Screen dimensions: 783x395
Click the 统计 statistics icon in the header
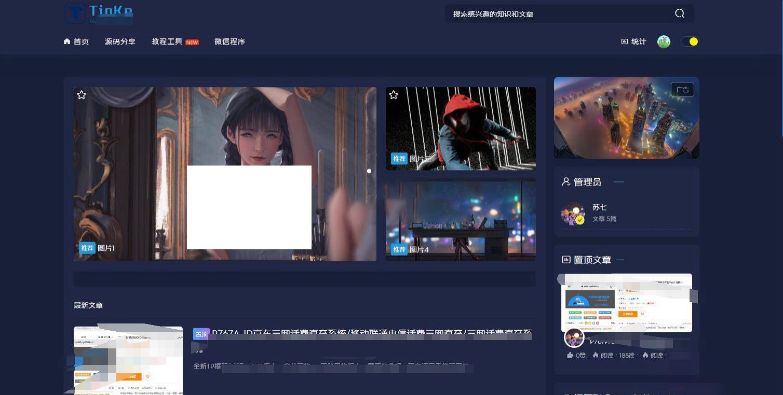[x=624, y=41]
